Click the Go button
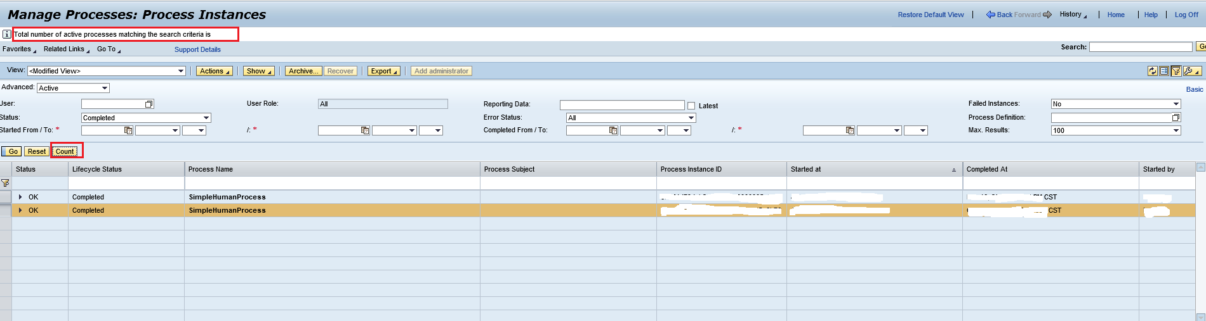 (12, 151)
